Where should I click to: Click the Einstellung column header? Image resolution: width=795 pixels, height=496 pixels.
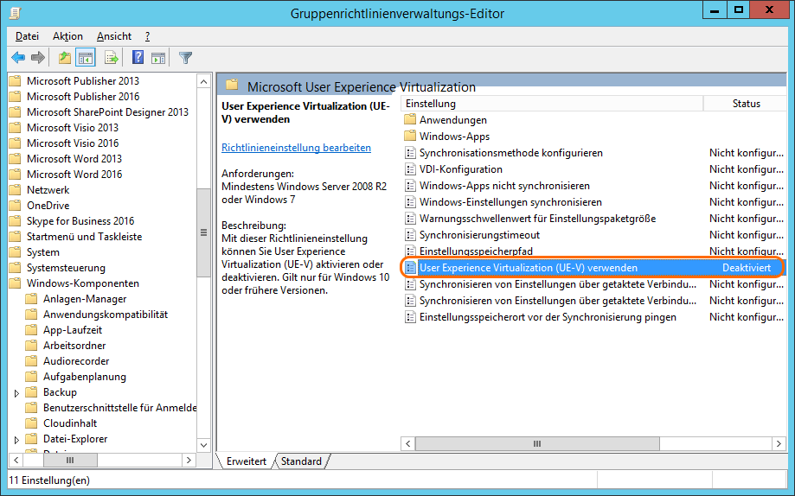[x=550, y=104]
